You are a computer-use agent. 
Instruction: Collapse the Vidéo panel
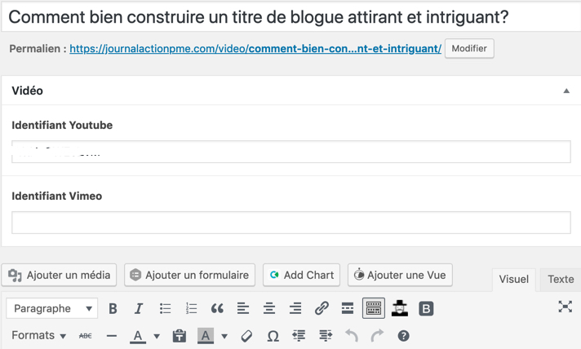(x=566, y=91)
